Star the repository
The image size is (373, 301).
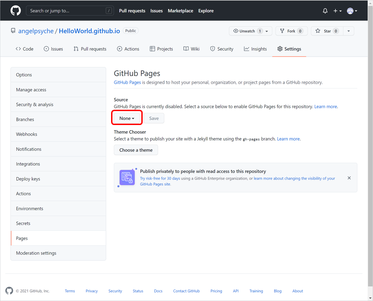(327, 31)
